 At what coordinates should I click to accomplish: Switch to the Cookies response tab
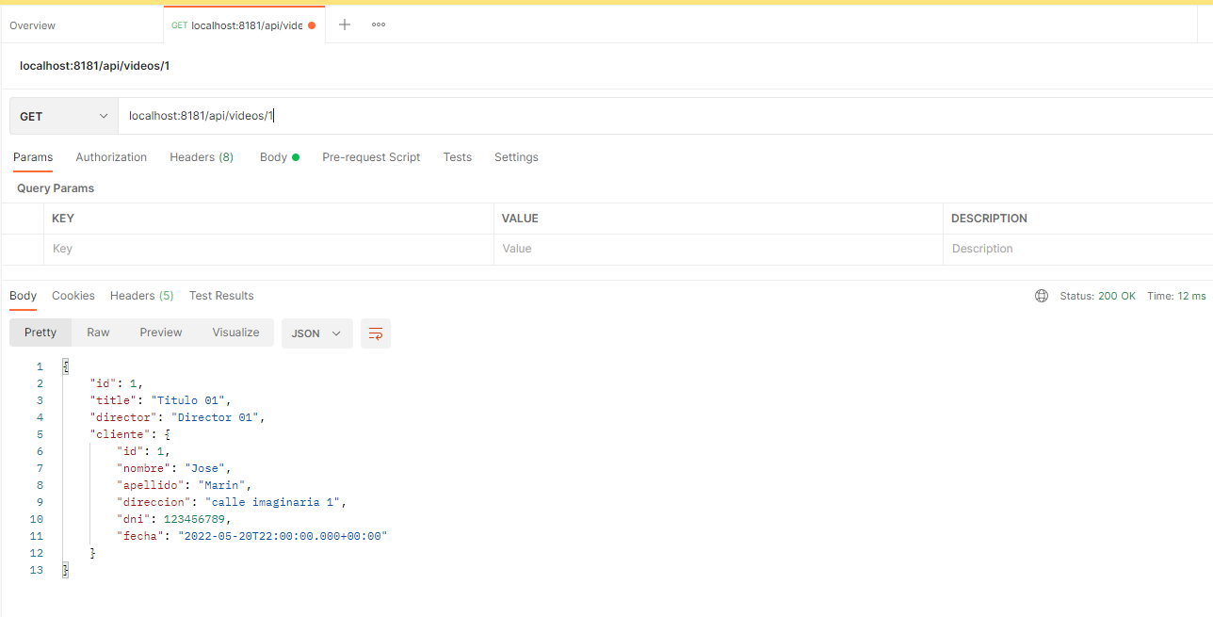point(73,295)
